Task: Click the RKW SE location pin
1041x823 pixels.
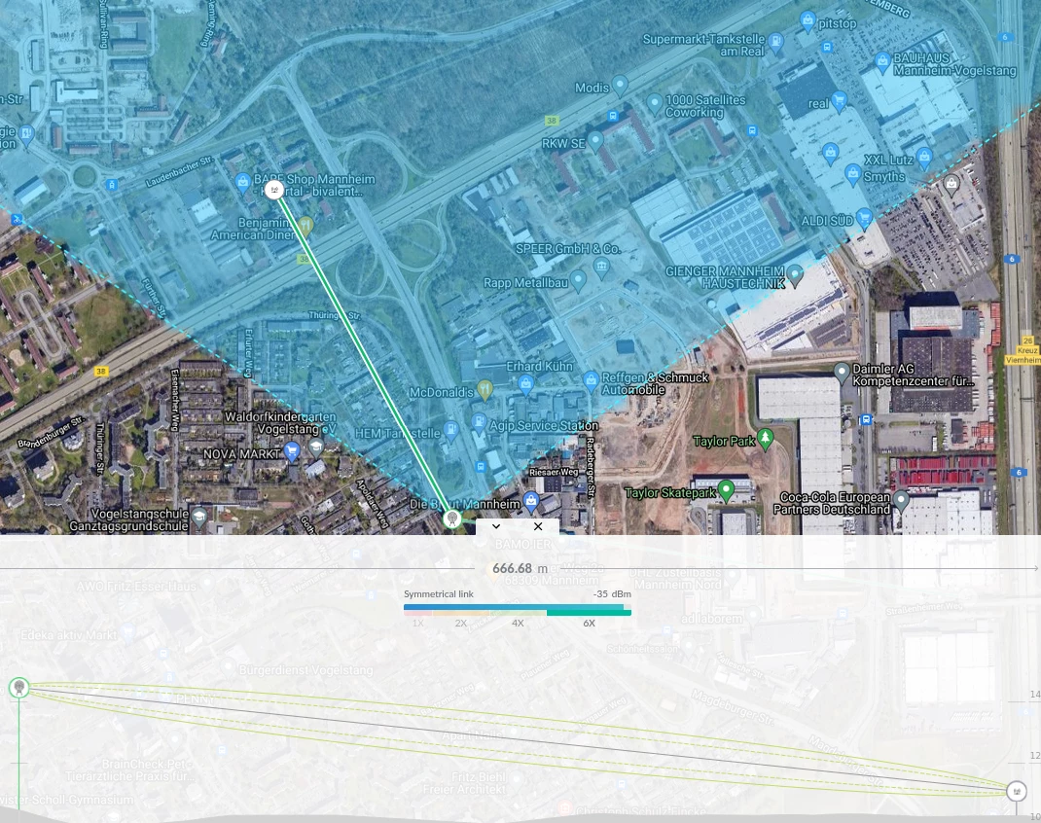Action: click(x=595, y=140)
